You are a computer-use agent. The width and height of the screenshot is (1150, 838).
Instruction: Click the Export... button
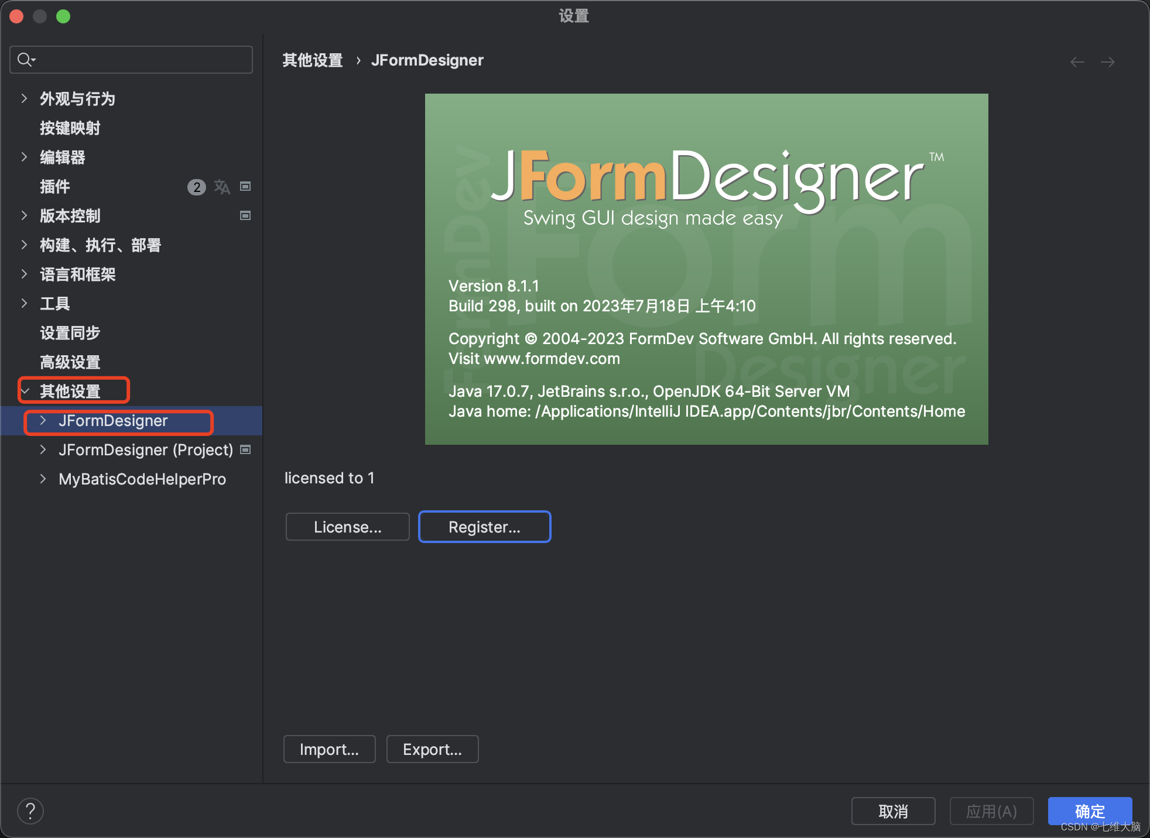pos(432,749)
